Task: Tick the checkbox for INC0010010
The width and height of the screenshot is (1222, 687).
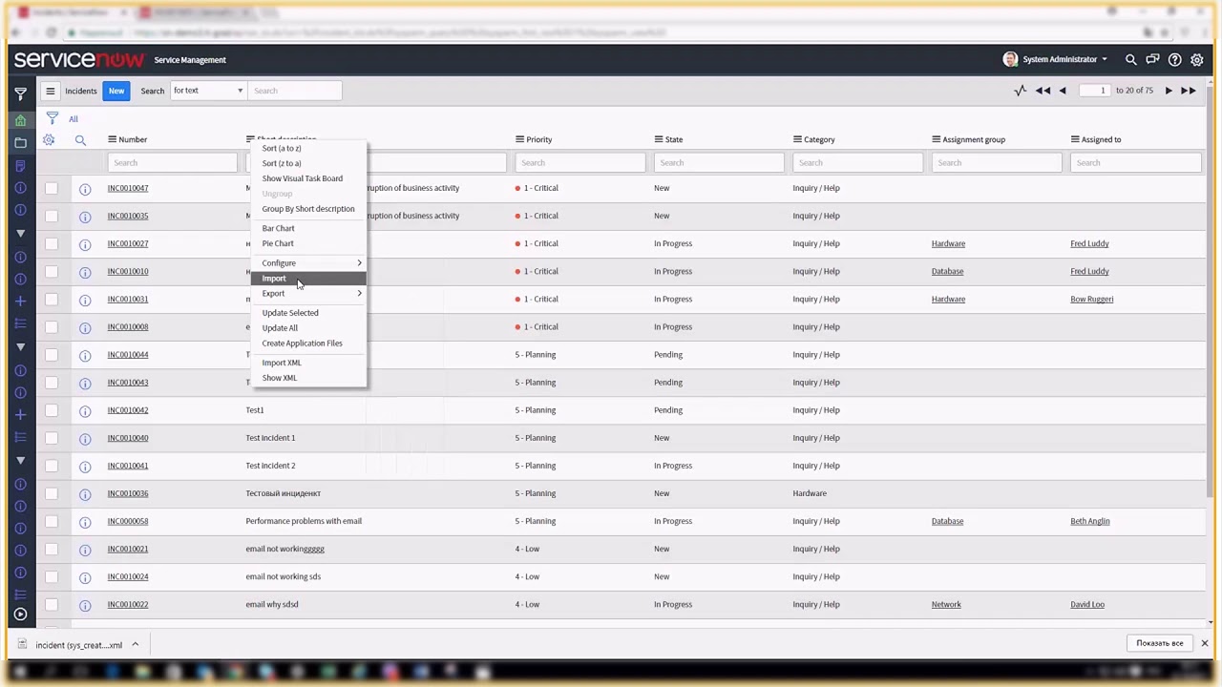Action: [52, 271]
